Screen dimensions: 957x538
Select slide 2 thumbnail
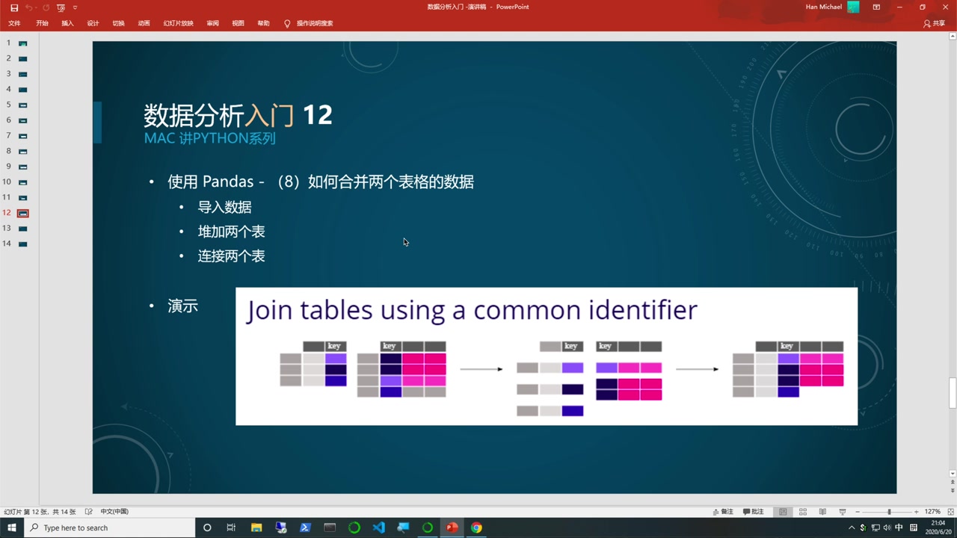(23, 58)
